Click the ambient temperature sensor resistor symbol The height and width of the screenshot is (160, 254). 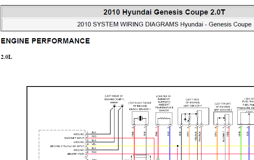pos(164,119)
